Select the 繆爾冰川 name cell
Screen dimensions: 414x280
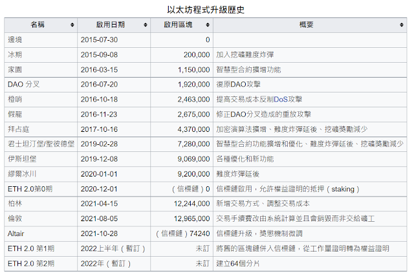coord(41,174)
